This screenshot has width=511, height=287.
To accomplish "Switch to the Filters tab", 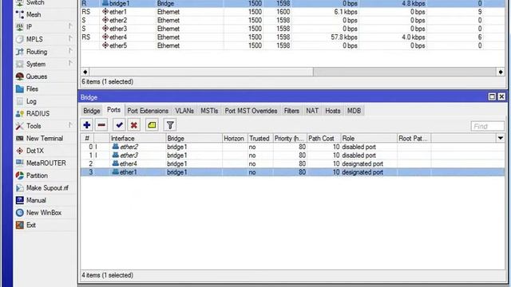I will [x=291, y=111].
